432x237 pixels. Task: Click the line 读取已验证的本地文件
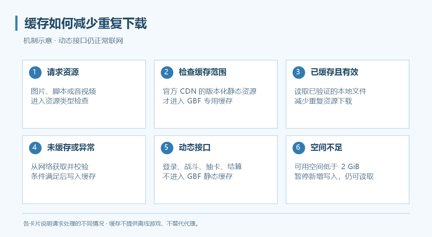point(330,91)
